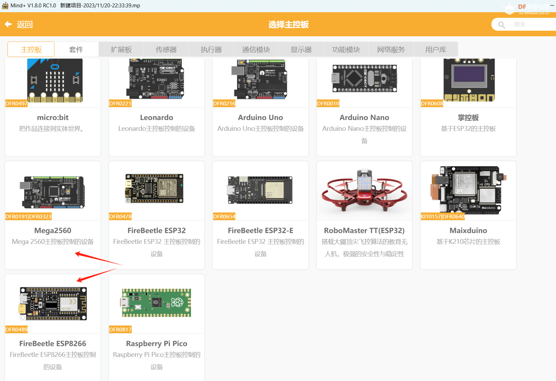Click the Raspberry Pi Pico title text
The width and height of the screenshot is (556, 381).
click(x=156, y=344)
